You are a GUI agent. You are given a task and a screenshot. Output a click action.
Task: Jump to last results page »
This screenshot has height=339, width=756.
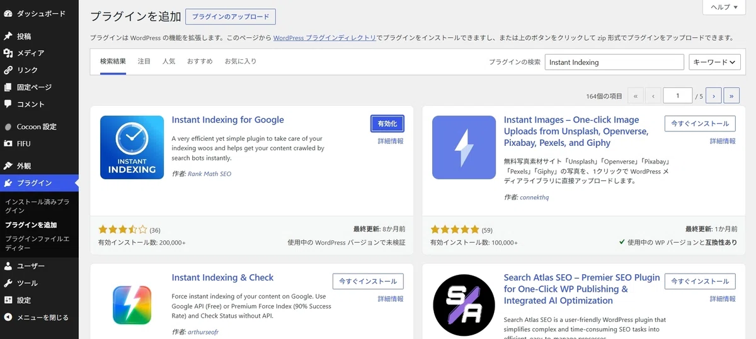click(731, 96)
